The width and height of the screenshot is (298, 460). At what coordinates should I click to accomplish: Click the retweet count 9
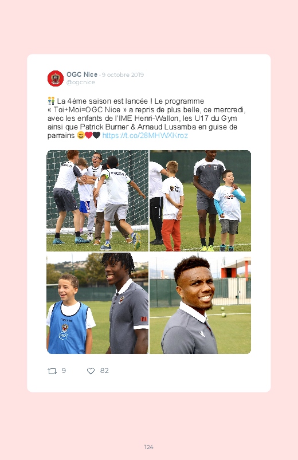pyautogui.click(x=64, y=371)
